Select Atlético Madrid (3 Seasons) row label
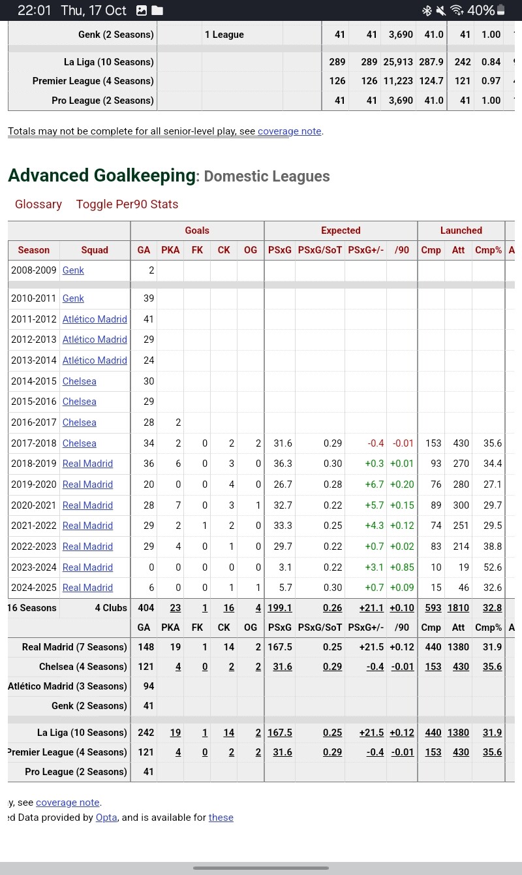This screenshot has height=875, width=522. click(68, 686)
